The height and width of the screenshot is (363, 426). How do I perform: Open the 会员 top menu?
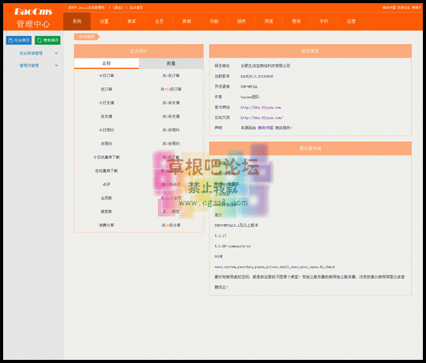[x=159, y=21]
